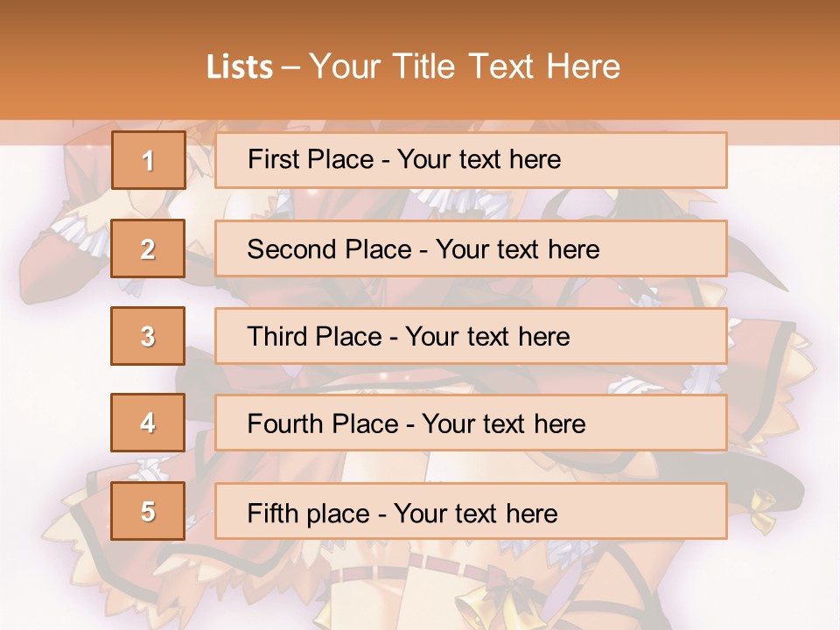The image size is (840, 630).
Task: Click the words 'Second Place'
Action: click(x=330, y=249)
